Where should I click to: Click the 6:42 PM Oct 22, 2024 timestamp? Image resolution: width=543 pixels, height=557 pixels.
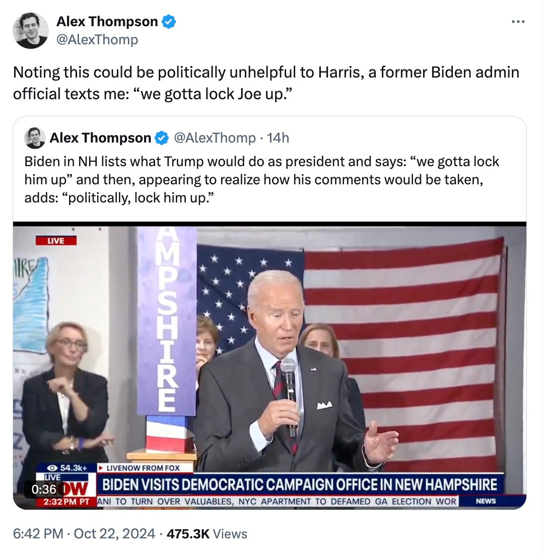84,533
